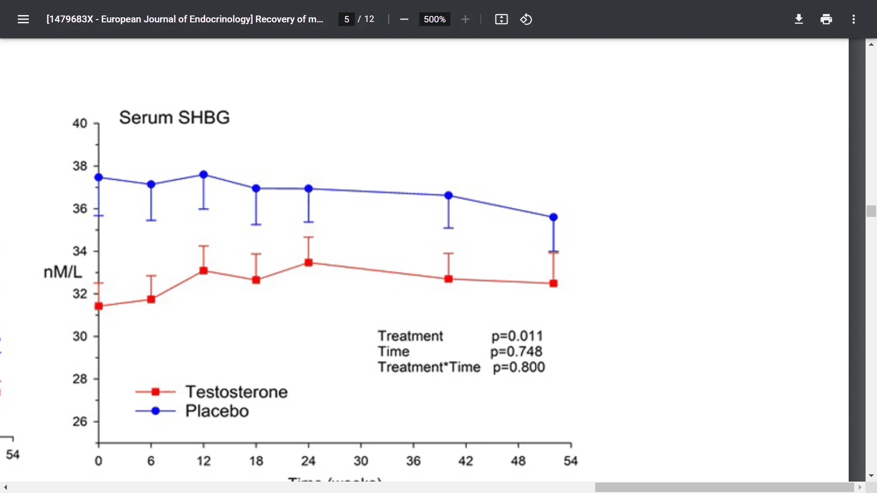Print the document
877x493 pixels.
pyautogui.click(x=826, y=19)
